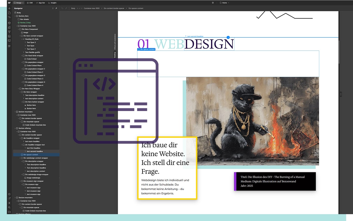The image size is (353, 221).
Task: Click the Undo arrow
Action: (62, 8)
